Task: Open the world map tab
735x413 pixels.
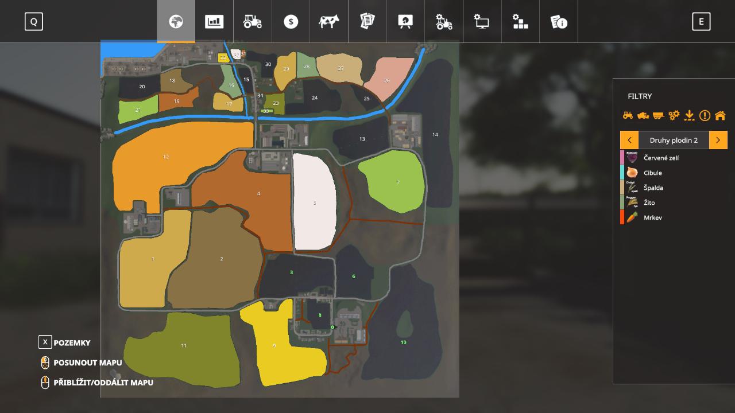Action: [176, 22]
